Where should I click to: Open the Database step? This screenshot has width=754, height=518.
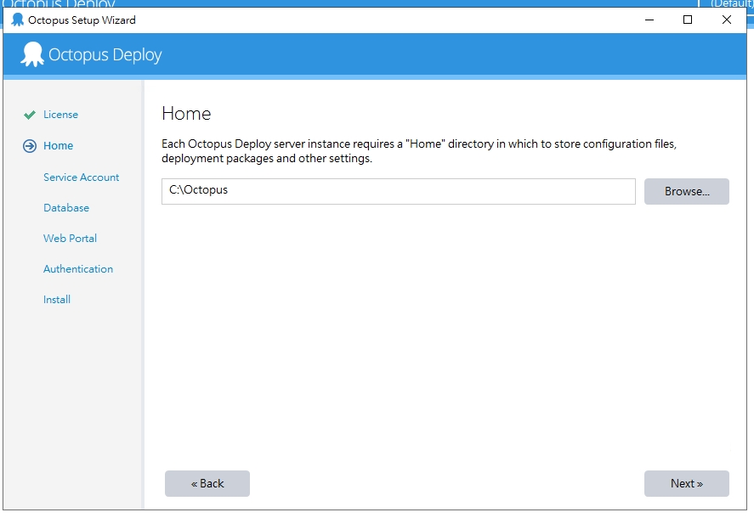click(66, 207)
